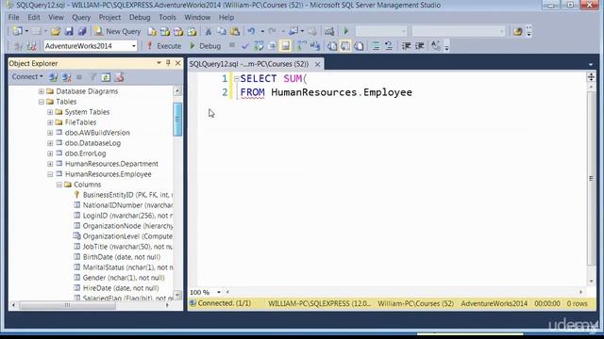
Task: Uncomment the selected lines icon
Action: pos(389,46)
